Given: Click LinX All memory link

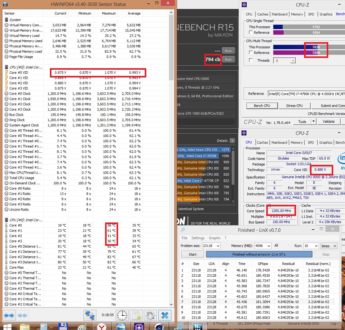Looking at the screenshot, I should (x=276, y=245).
